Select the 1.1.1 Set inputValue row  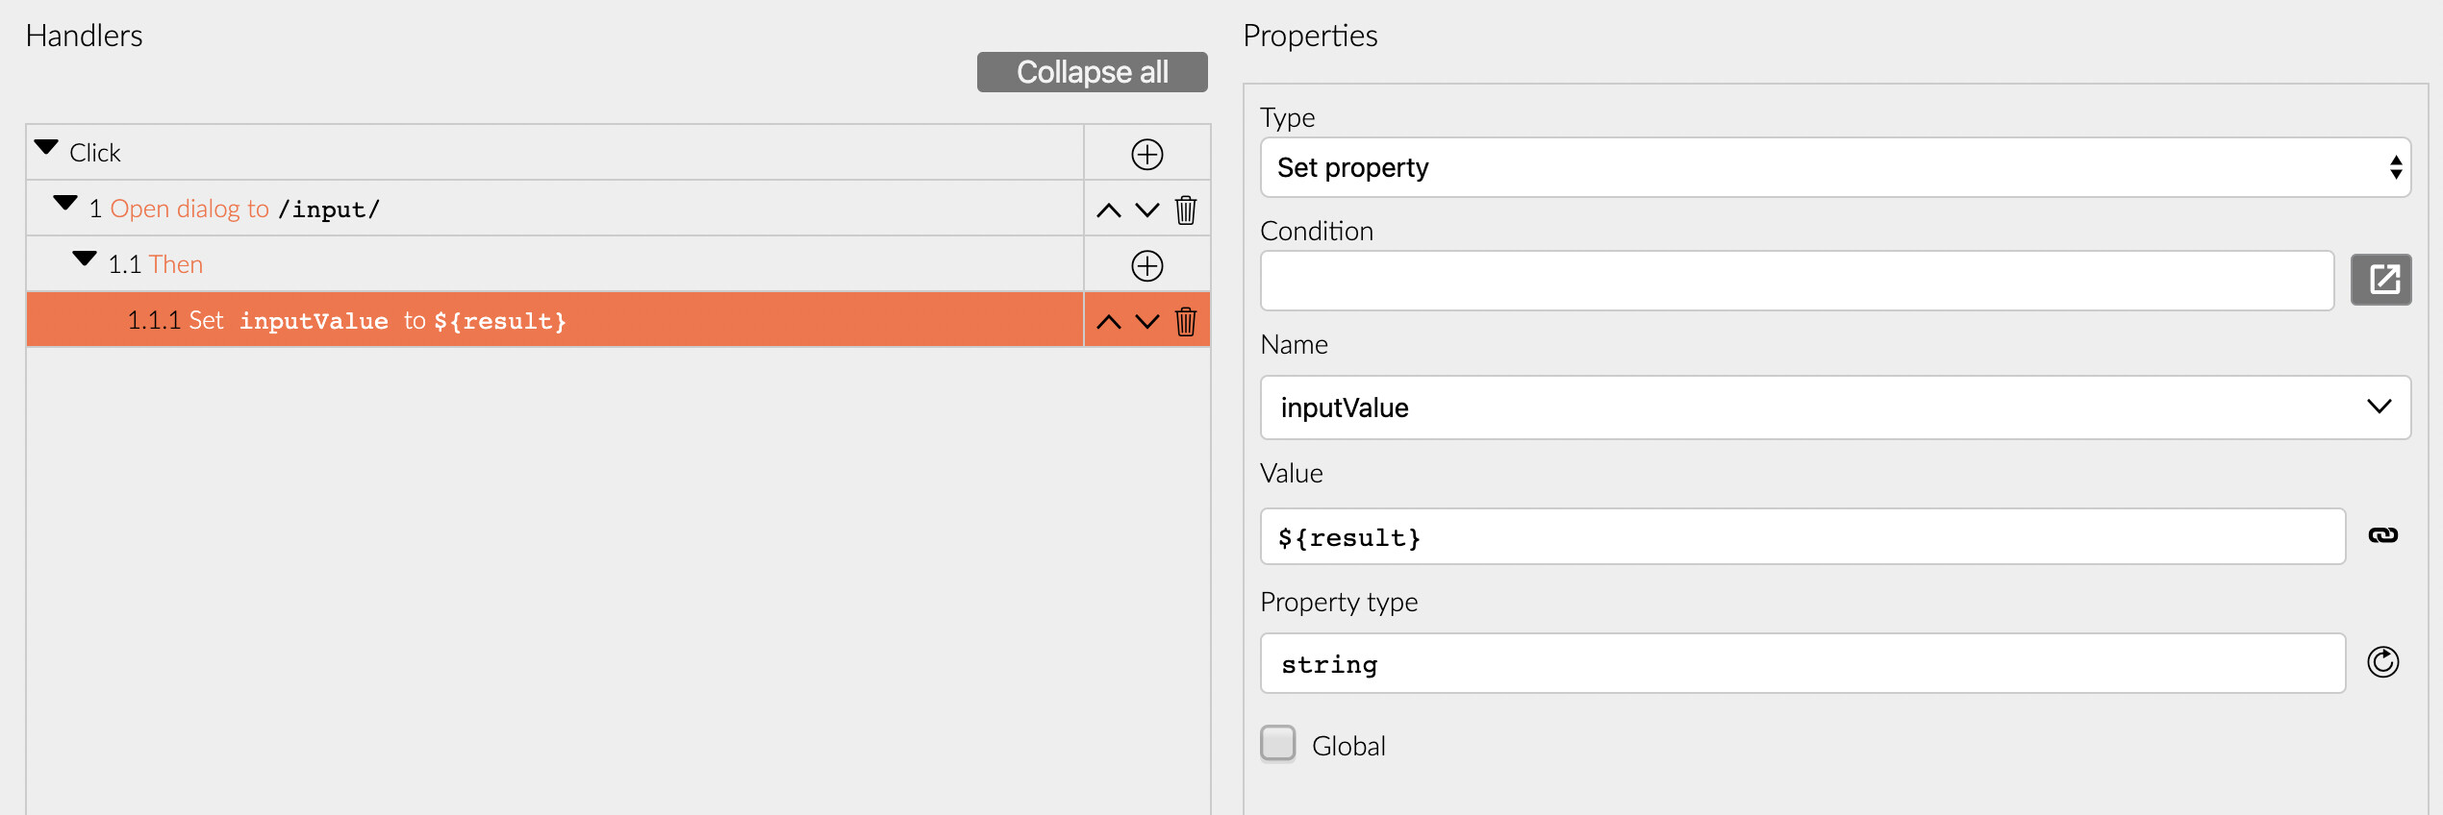(x=555, y=320)
